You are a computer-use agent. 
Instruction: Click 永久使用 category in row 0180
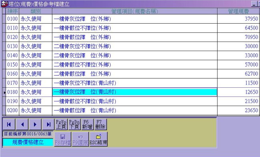36,92
